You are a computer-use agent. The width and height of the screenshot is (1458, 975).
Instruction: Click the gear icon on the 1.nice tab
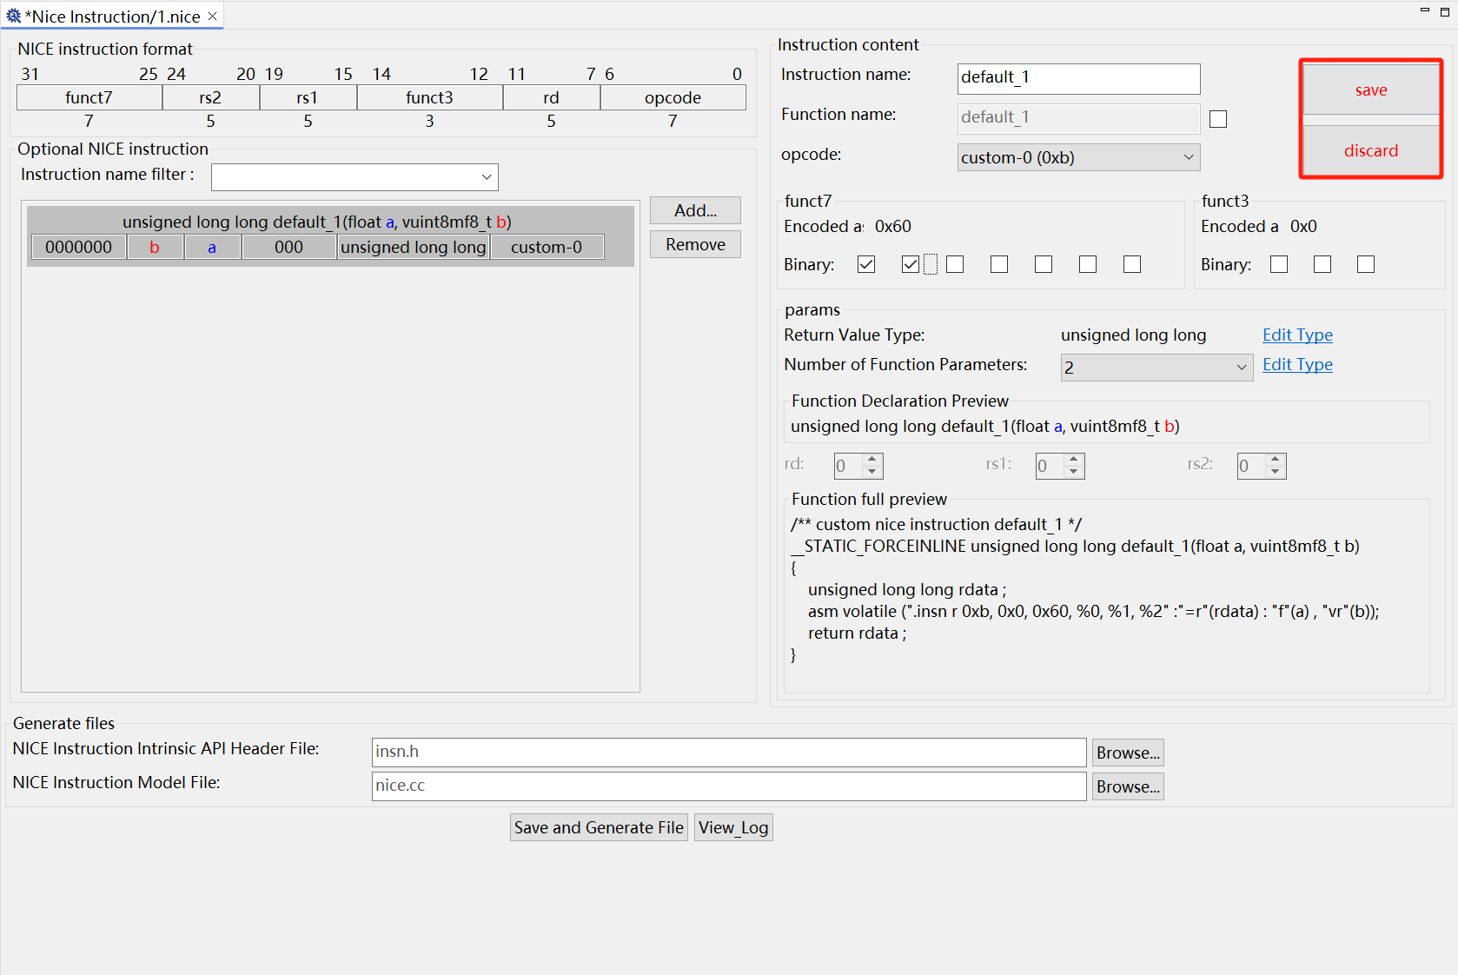[13, 16]
